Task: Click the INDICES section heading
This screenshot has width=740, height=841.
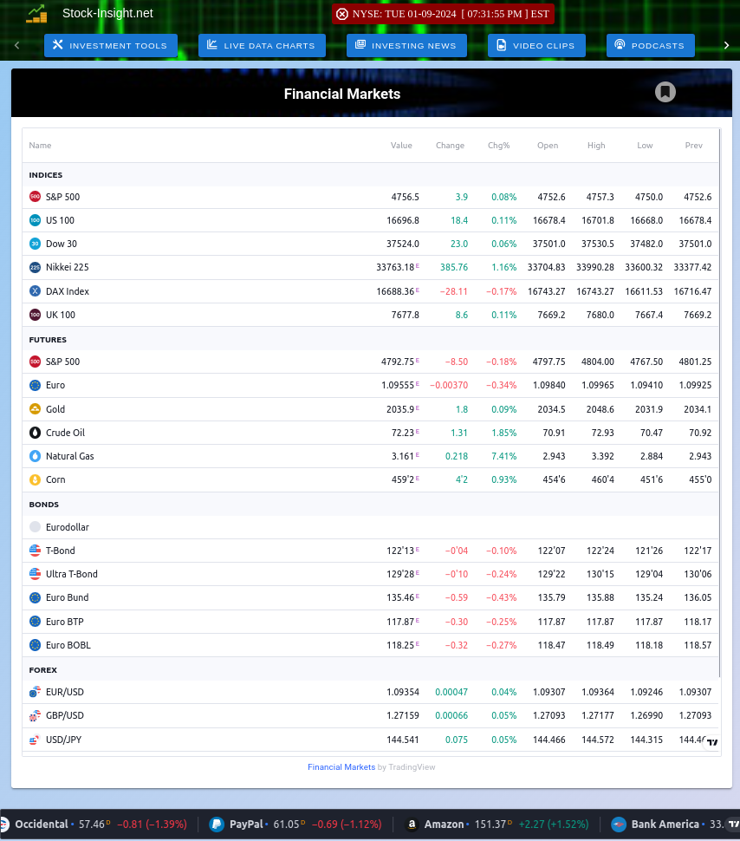Action: [x=46, y=175]
